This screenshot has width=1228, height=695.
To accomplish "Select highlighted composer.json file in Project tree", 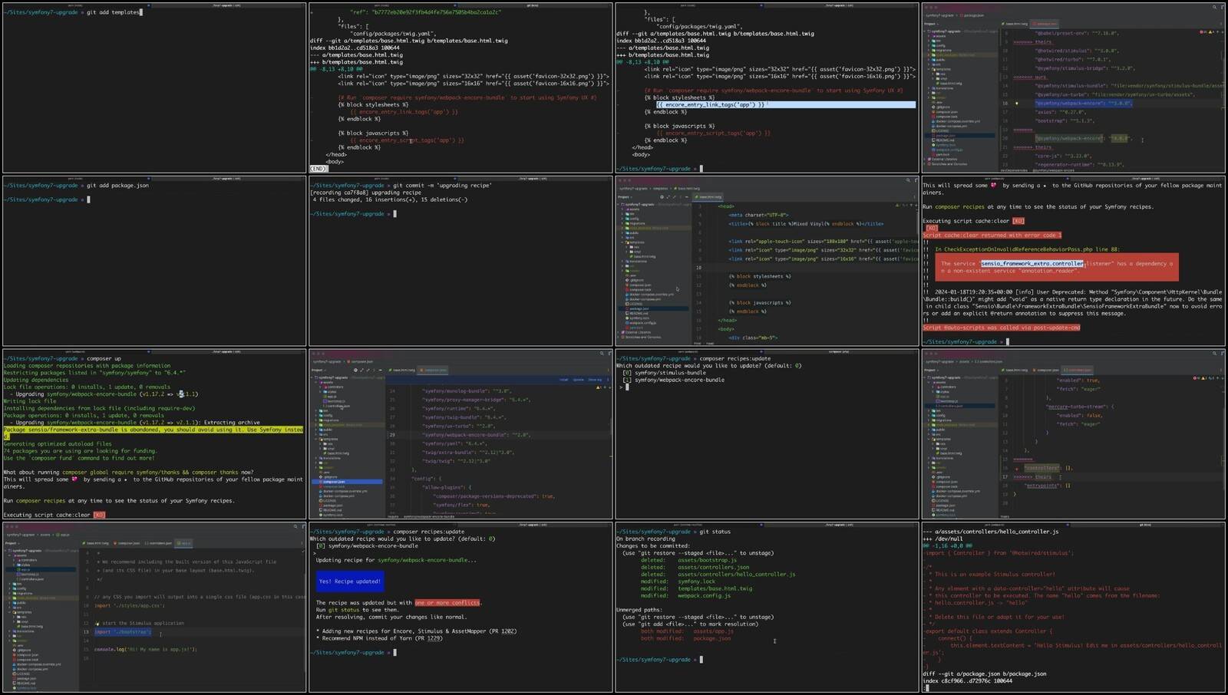I will (x=335, y=482).
